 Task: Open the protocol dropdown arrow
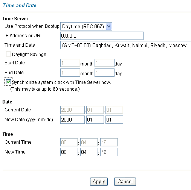click(x=108, y=26)
